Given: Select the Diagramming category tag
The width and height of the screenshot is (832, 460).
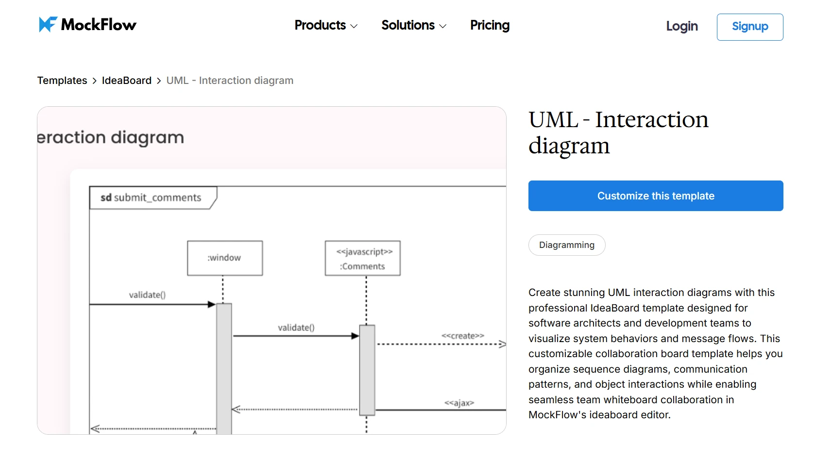Looking at the screenshot, I should coord(566,245).
